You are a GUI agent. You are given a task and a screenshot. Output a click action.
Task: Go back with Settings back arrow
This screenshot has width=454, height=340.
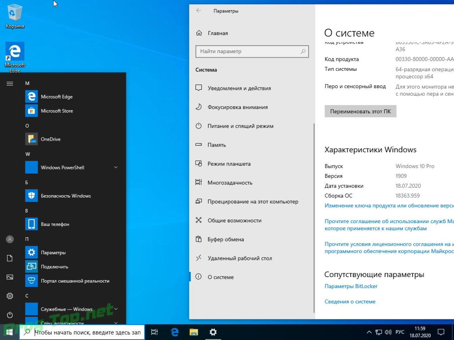click(x=199, y=11)
